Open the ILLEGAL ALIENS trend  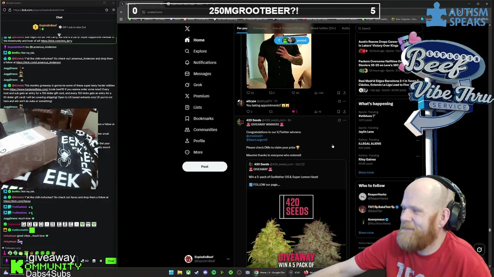370,144
